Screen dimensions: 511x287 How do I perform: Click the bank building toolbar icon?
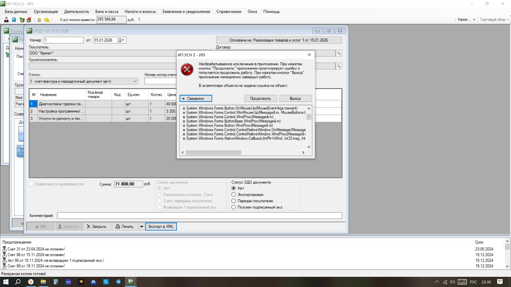click(x=39, y=20)
